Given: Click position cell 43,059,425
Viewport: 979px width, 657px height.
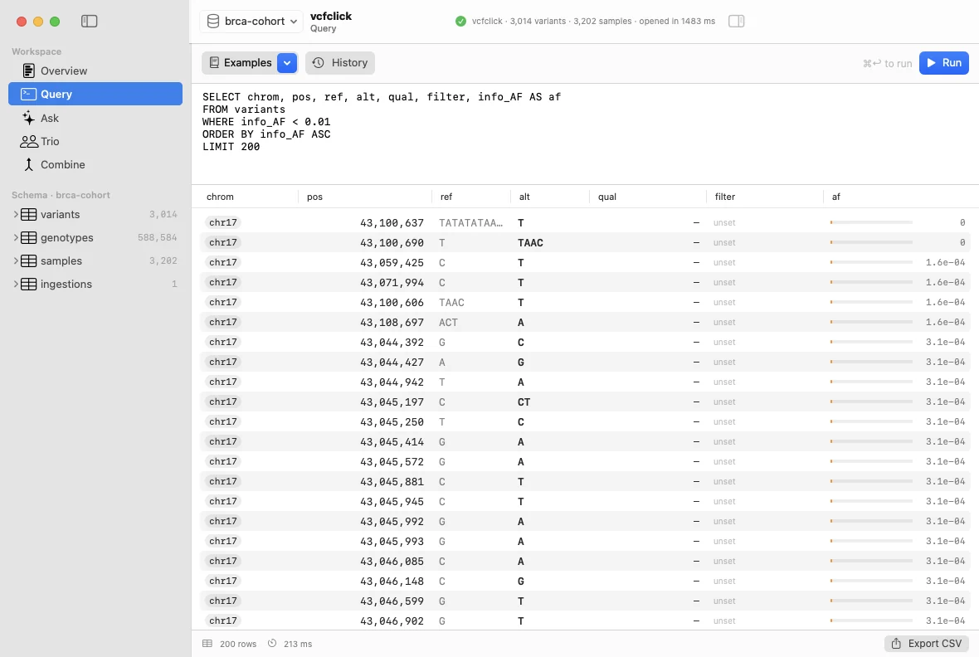Looking at the screenshot, I should 392,262.
